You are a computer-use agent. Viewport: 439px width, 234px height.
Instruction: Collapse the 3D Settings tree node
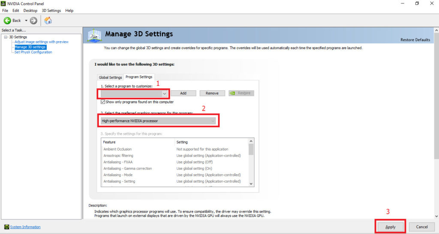(x=6, y=37)
